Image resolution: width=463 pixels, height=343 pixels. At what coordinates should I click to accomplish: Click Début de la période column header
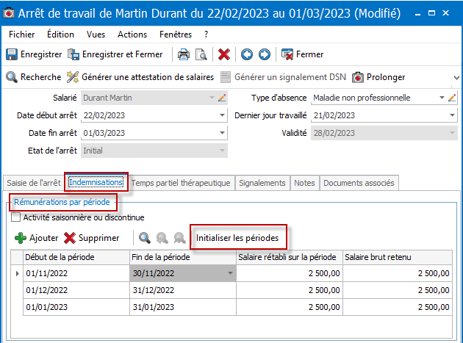coord(76,257)
